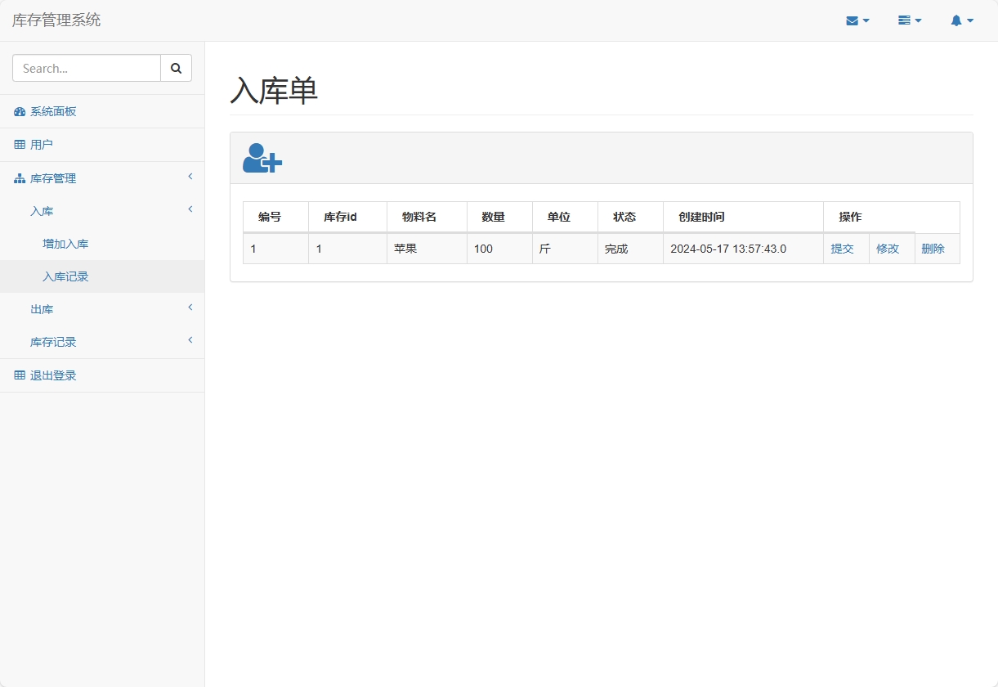Screen dimensions: 998x687
Task: Click the 修改 link in the table
Action: click(x=888, y=249)
